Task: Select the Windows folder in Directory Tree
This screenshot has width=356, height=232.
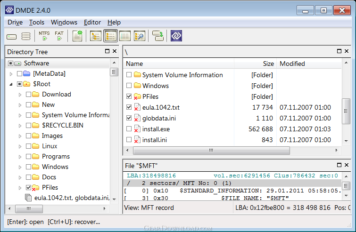Action: click(55, 167)
